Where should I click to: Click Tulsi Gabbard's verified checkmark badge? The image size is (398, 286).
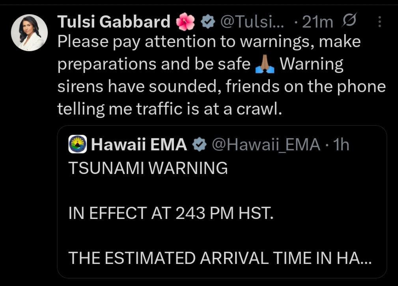[x=208, y=22]
